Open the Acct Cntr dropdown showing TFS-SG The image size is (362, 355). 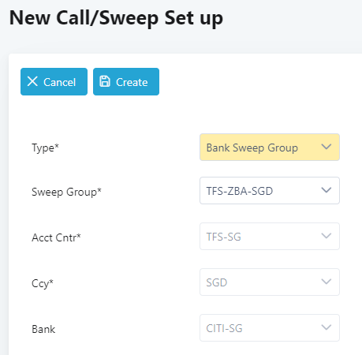[270, 237]
